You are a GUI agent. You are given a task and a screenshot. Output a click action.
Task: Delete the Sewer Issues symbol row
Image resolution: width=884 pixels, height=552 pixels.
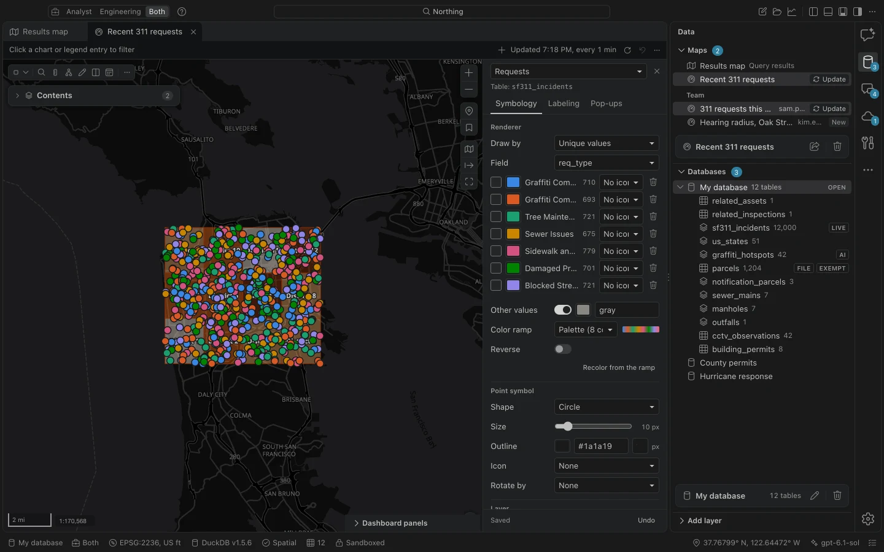point(653,234)
